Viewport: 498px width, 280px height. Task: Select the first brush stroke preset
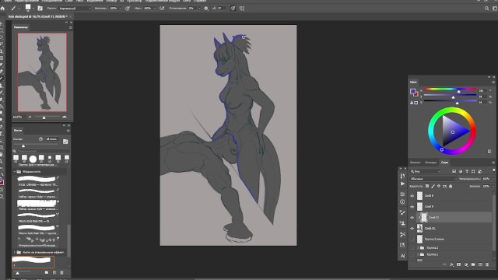tap(37, 179)
